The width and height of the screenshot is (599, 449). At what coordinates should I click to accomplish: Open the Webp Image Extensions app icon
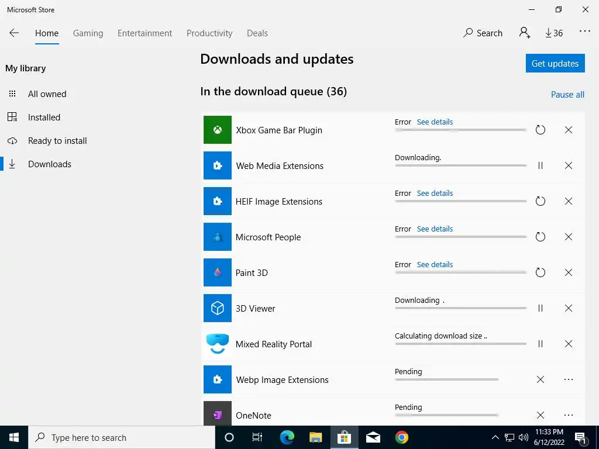218,379
